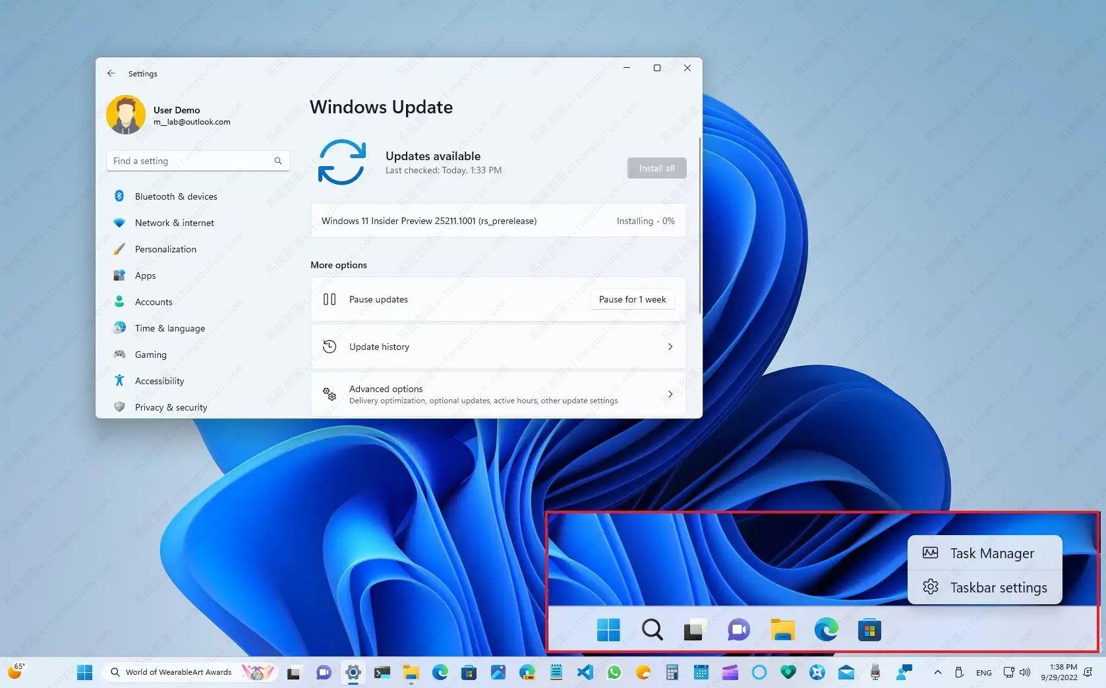Image resolution: width=1106 pixels, height=688 pixels.
Task: Show hidden icons tray chevron
Action: click(x=937, y=672)
